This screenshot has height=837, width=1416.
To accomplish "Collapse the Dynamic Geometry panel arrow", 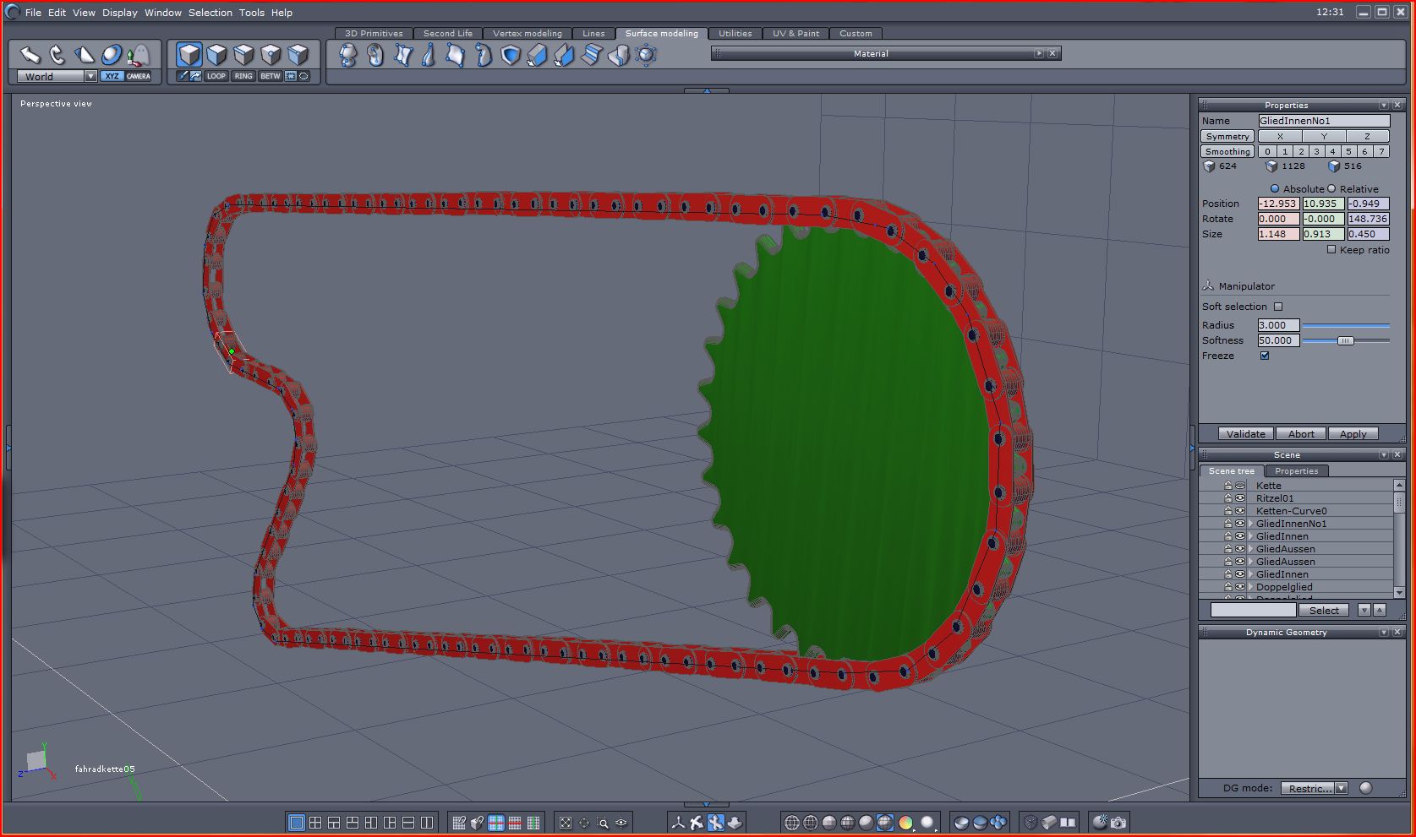I will coord(1384,632).
